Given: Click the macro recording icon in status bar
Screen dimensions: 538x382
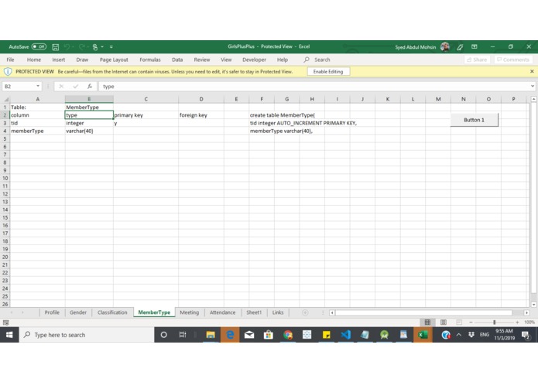Looking at the screenshot, I should pyautogui.click(x=5, y=322).
